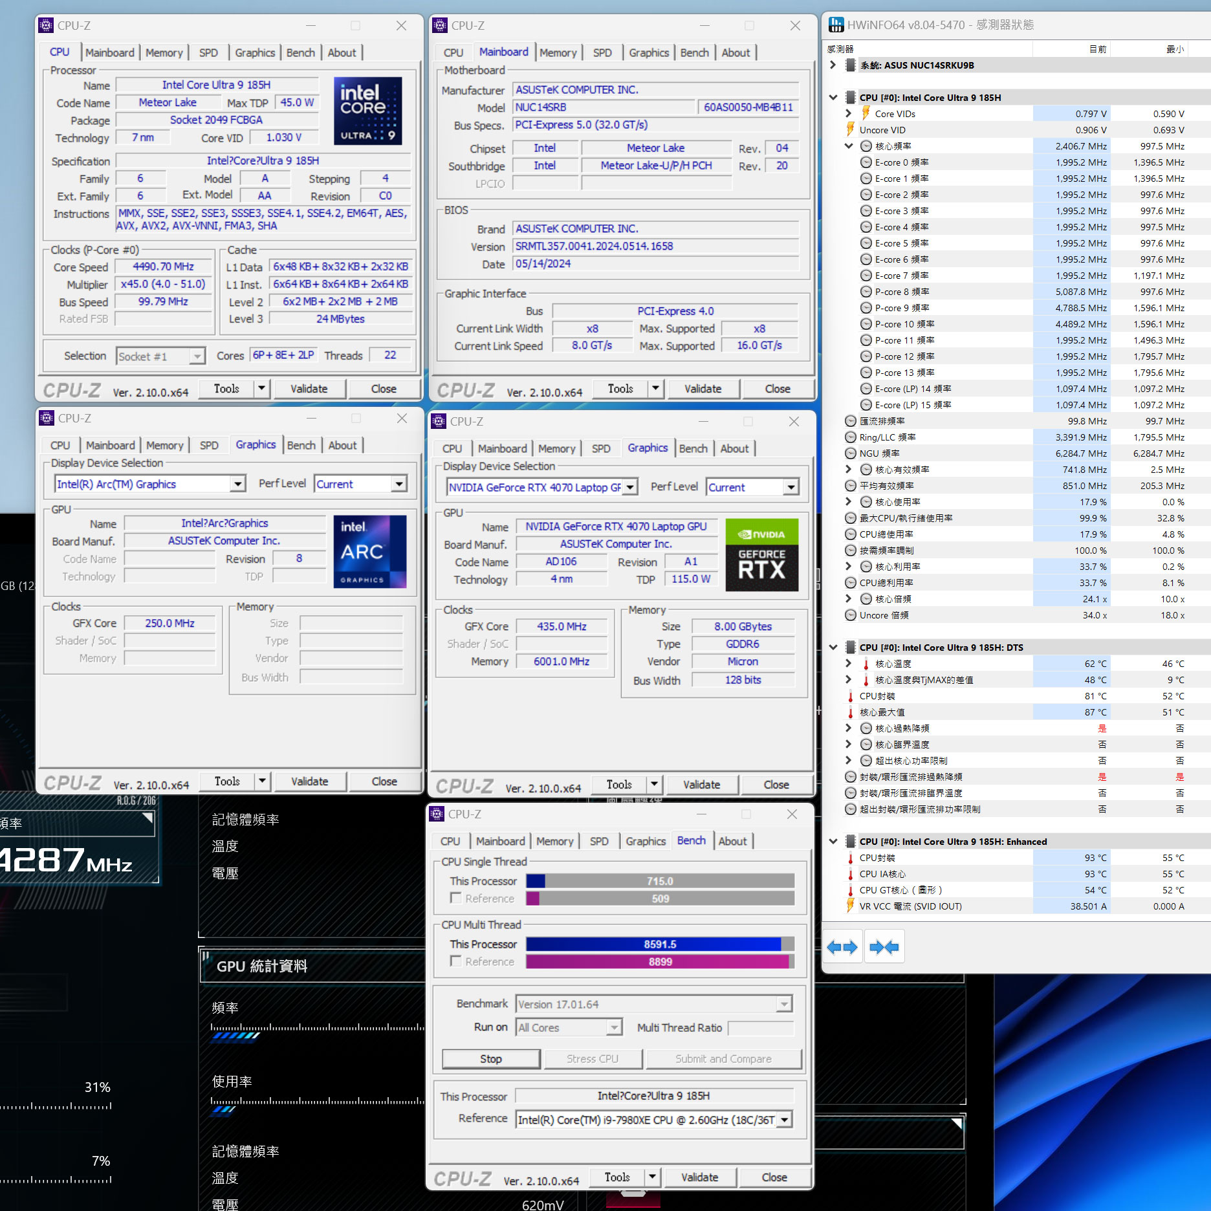
Task: Click CPU-Z icon in Mainboard window title bar
Action: coord(440,25)
